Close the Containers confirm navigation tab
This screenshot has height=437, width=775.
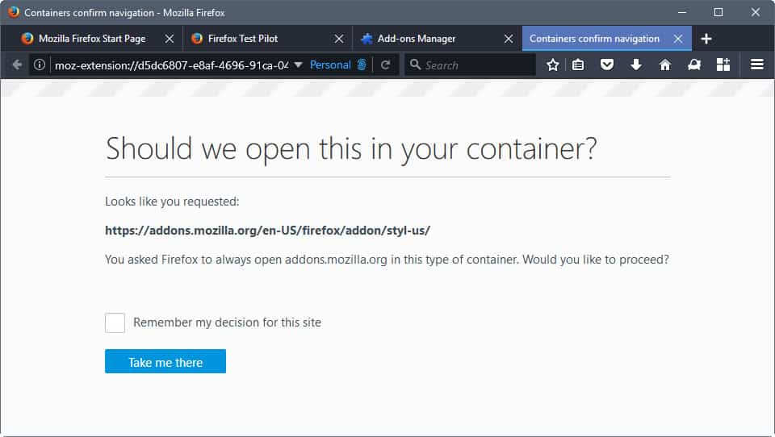tap(678, 39)
